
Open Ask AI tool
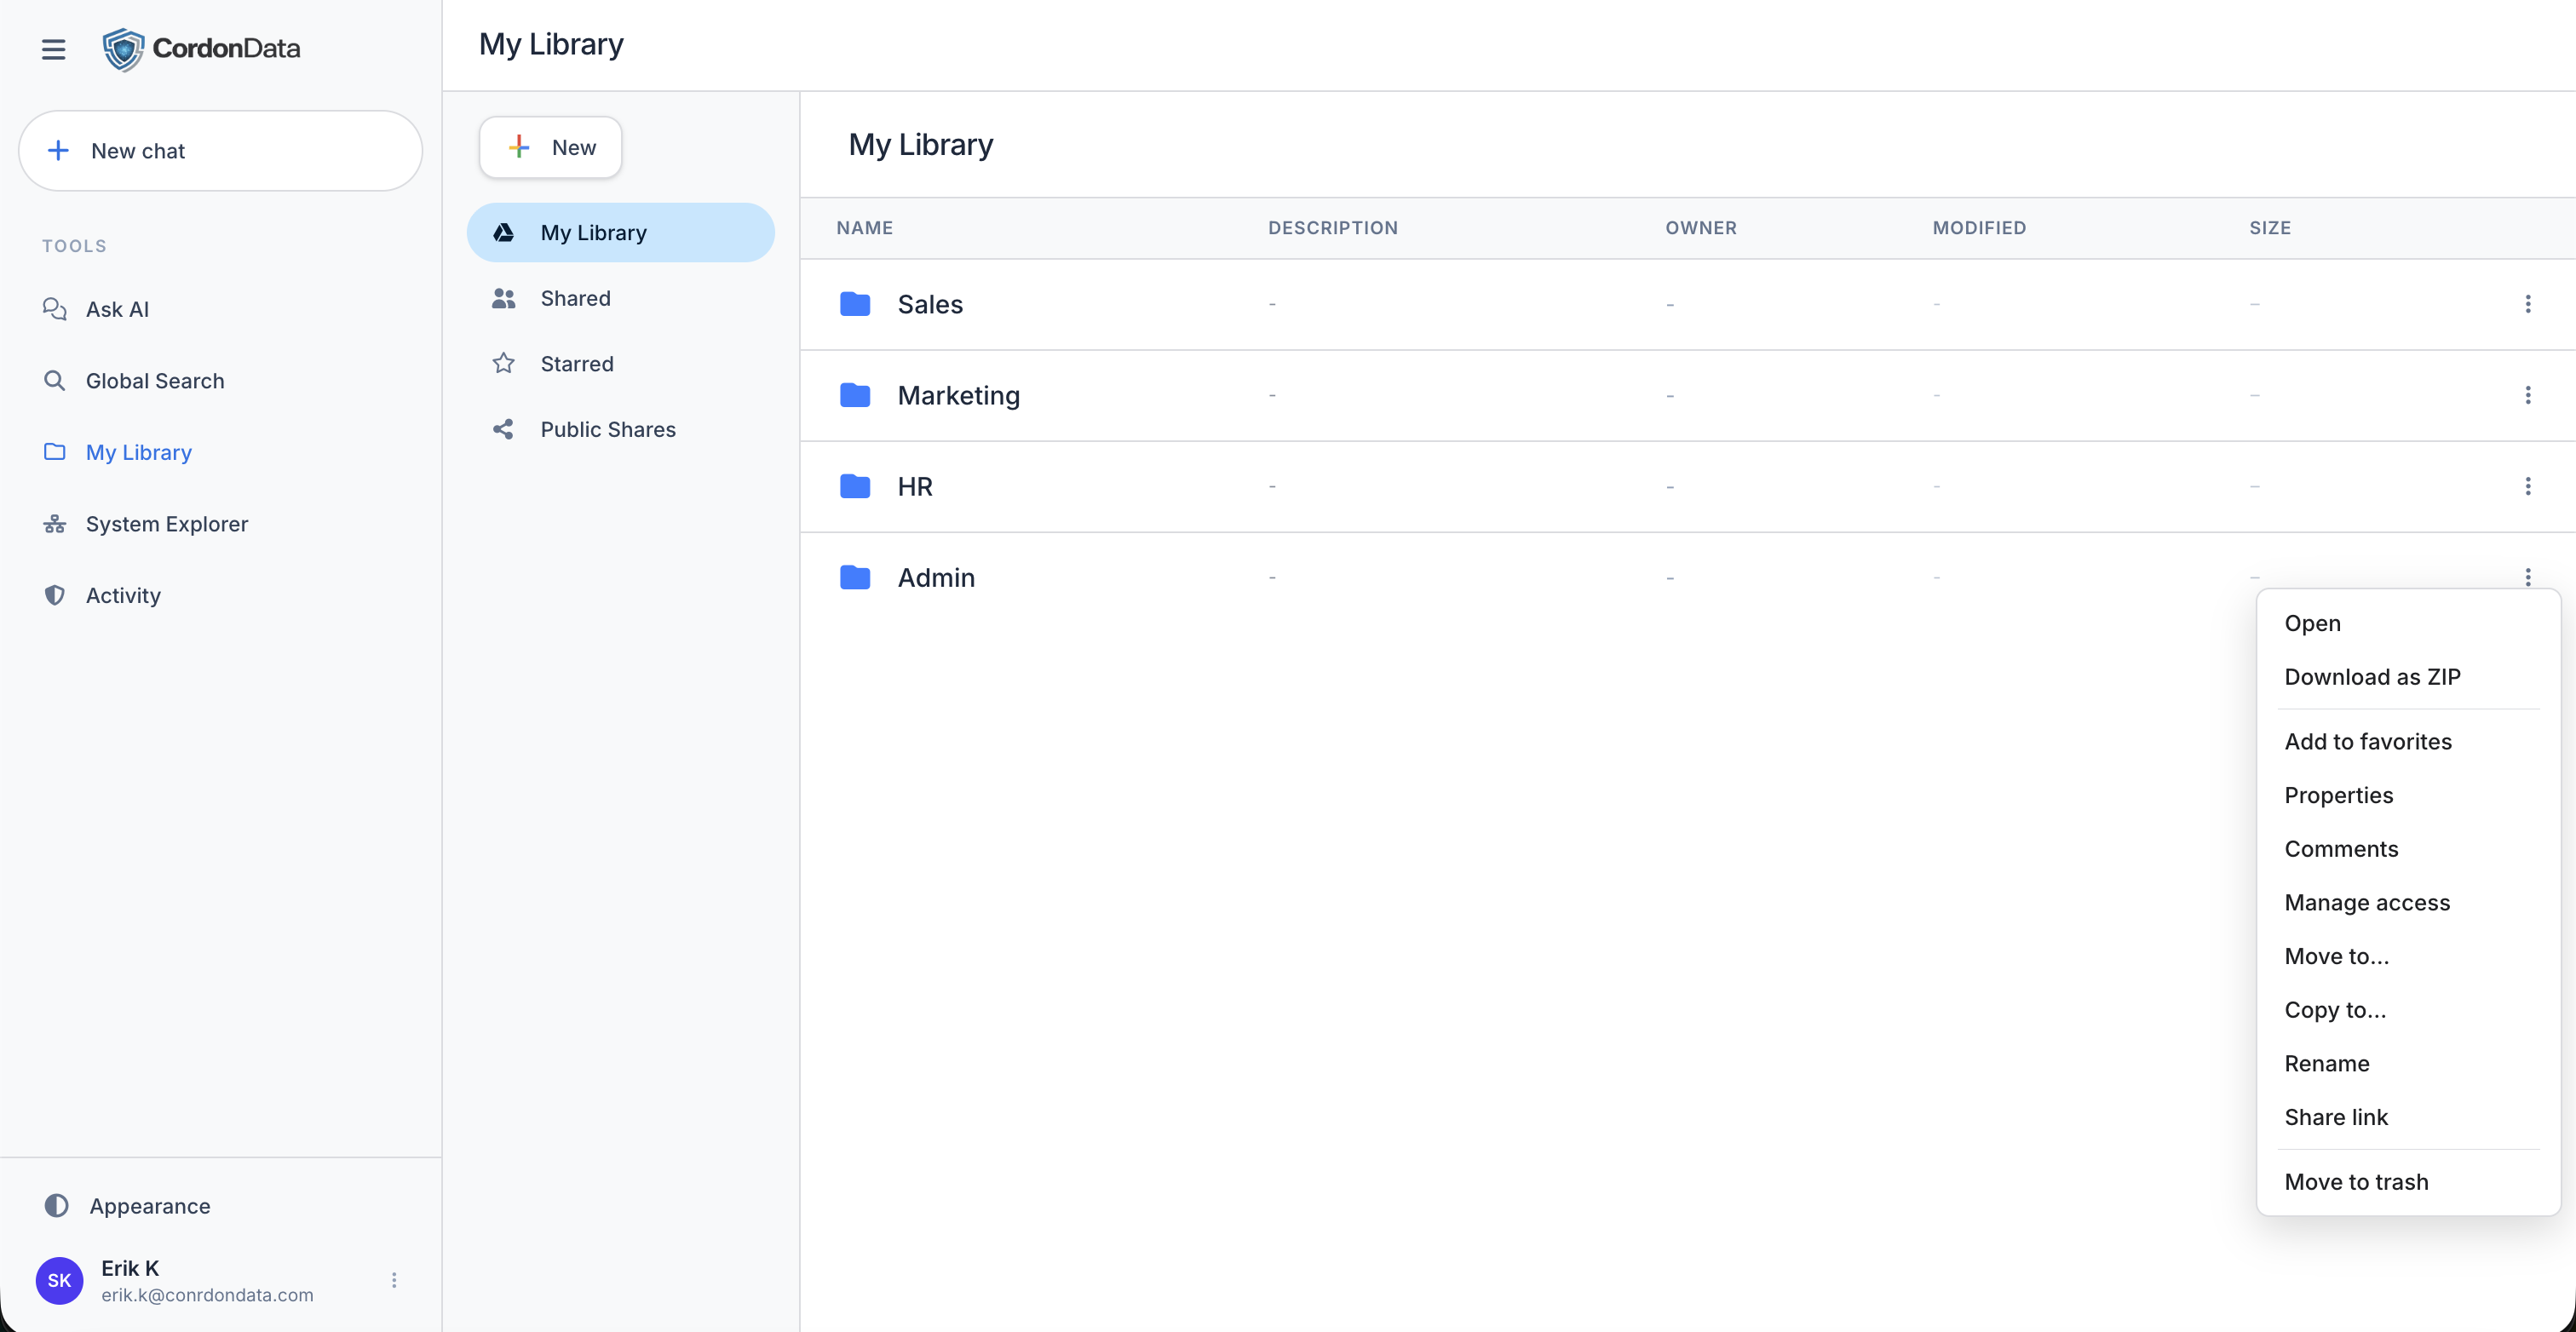tap(117, 309)
